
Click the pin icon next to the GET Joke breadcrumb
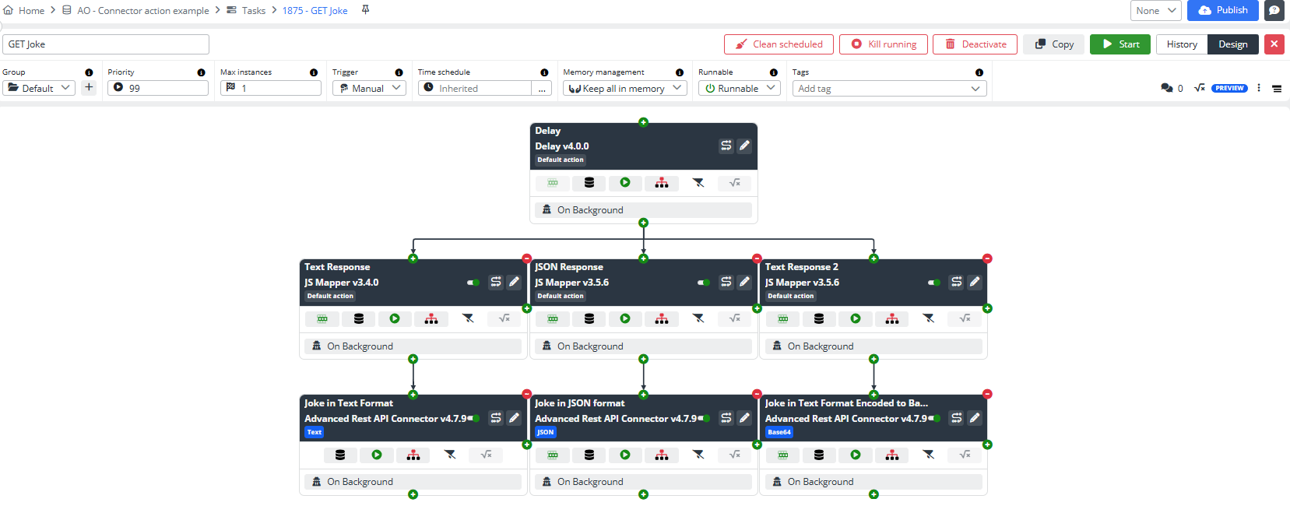(365, 10)
